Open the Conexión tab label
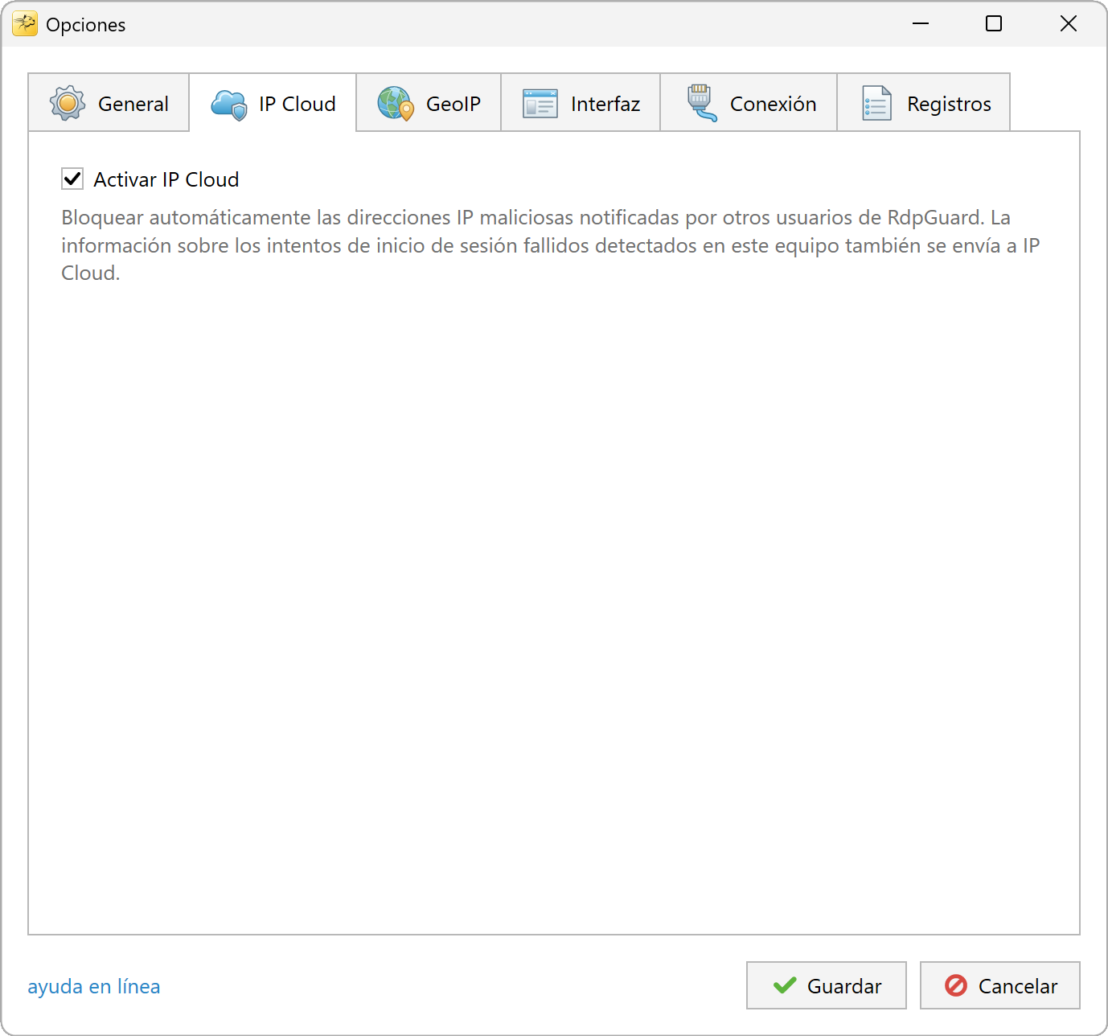 tap(774, 104)
